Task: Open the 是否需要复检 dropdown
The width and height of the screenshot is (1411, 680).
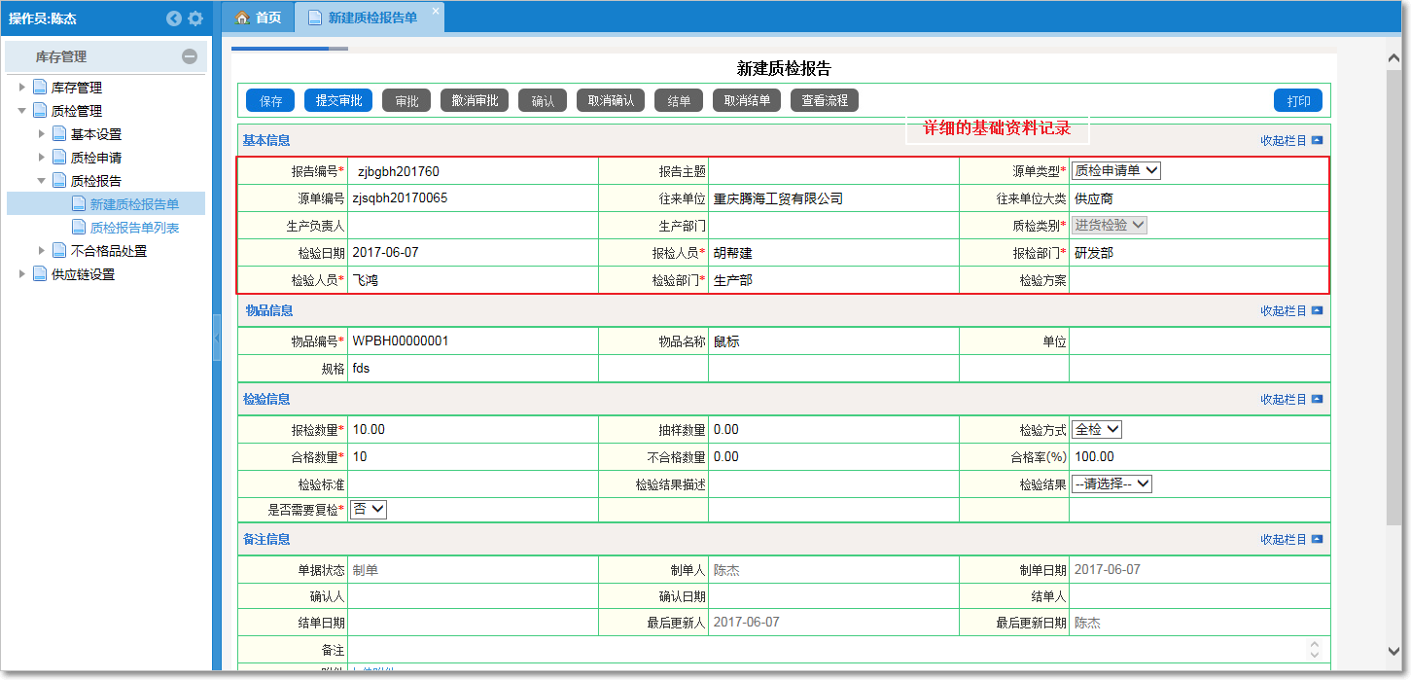Action: [369, 509]
